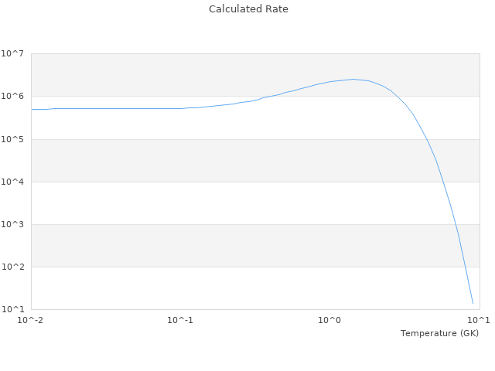Click the lowest end point of the blue curve

(x=473, y=304)
